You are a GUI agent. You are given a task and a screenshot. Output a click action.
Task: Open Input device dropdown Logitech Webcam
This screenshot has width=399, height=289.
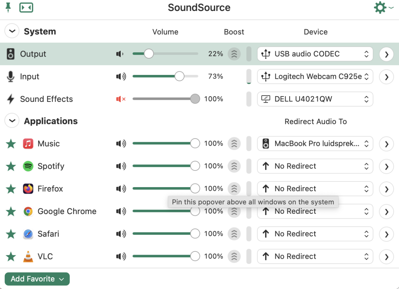coord(315,77)
